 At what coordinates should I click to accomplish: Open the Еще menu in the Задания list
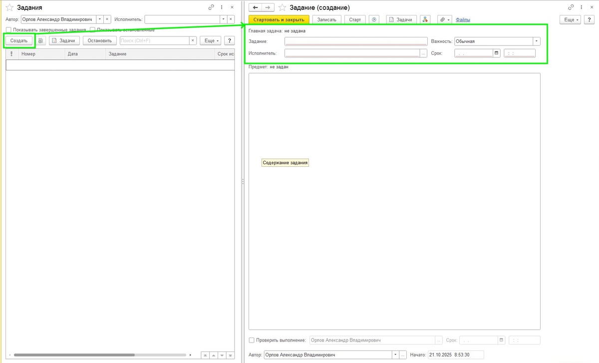coord(210,40)
